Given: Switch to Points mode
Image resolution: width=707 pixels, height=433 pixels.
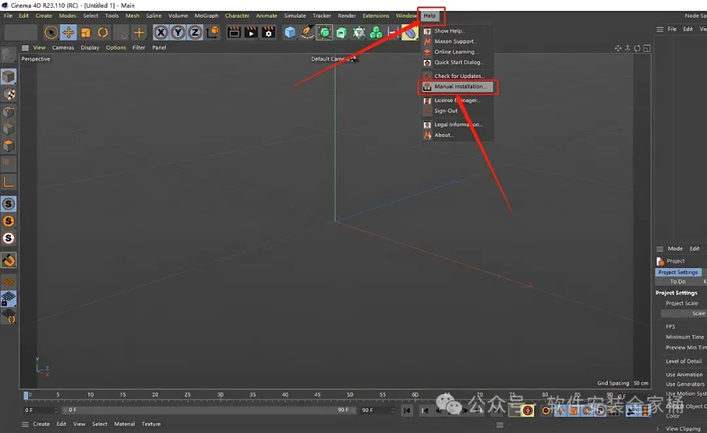Looking at the screenshot, I should (x=9, y=112).
